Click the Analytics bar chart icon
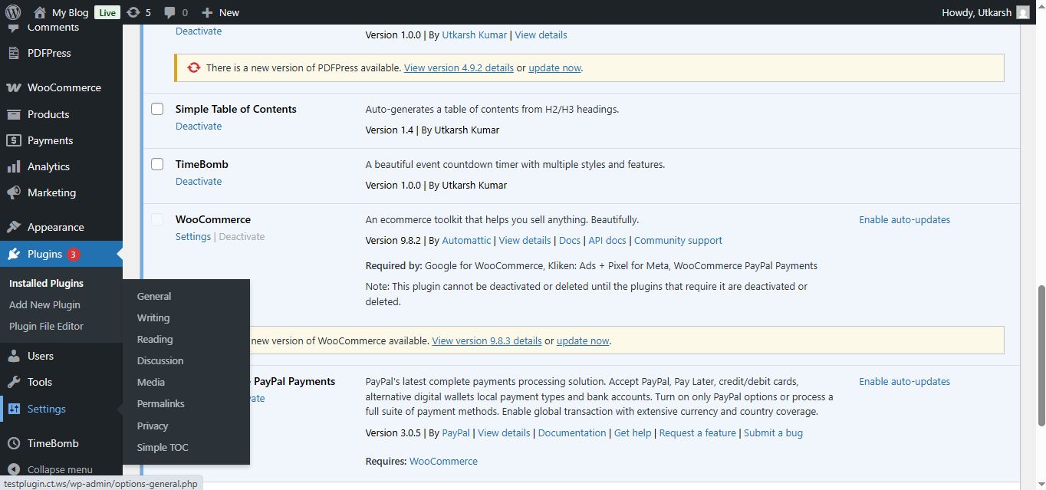The height and width of the screenshot is (490, 1046). (14, 166)
